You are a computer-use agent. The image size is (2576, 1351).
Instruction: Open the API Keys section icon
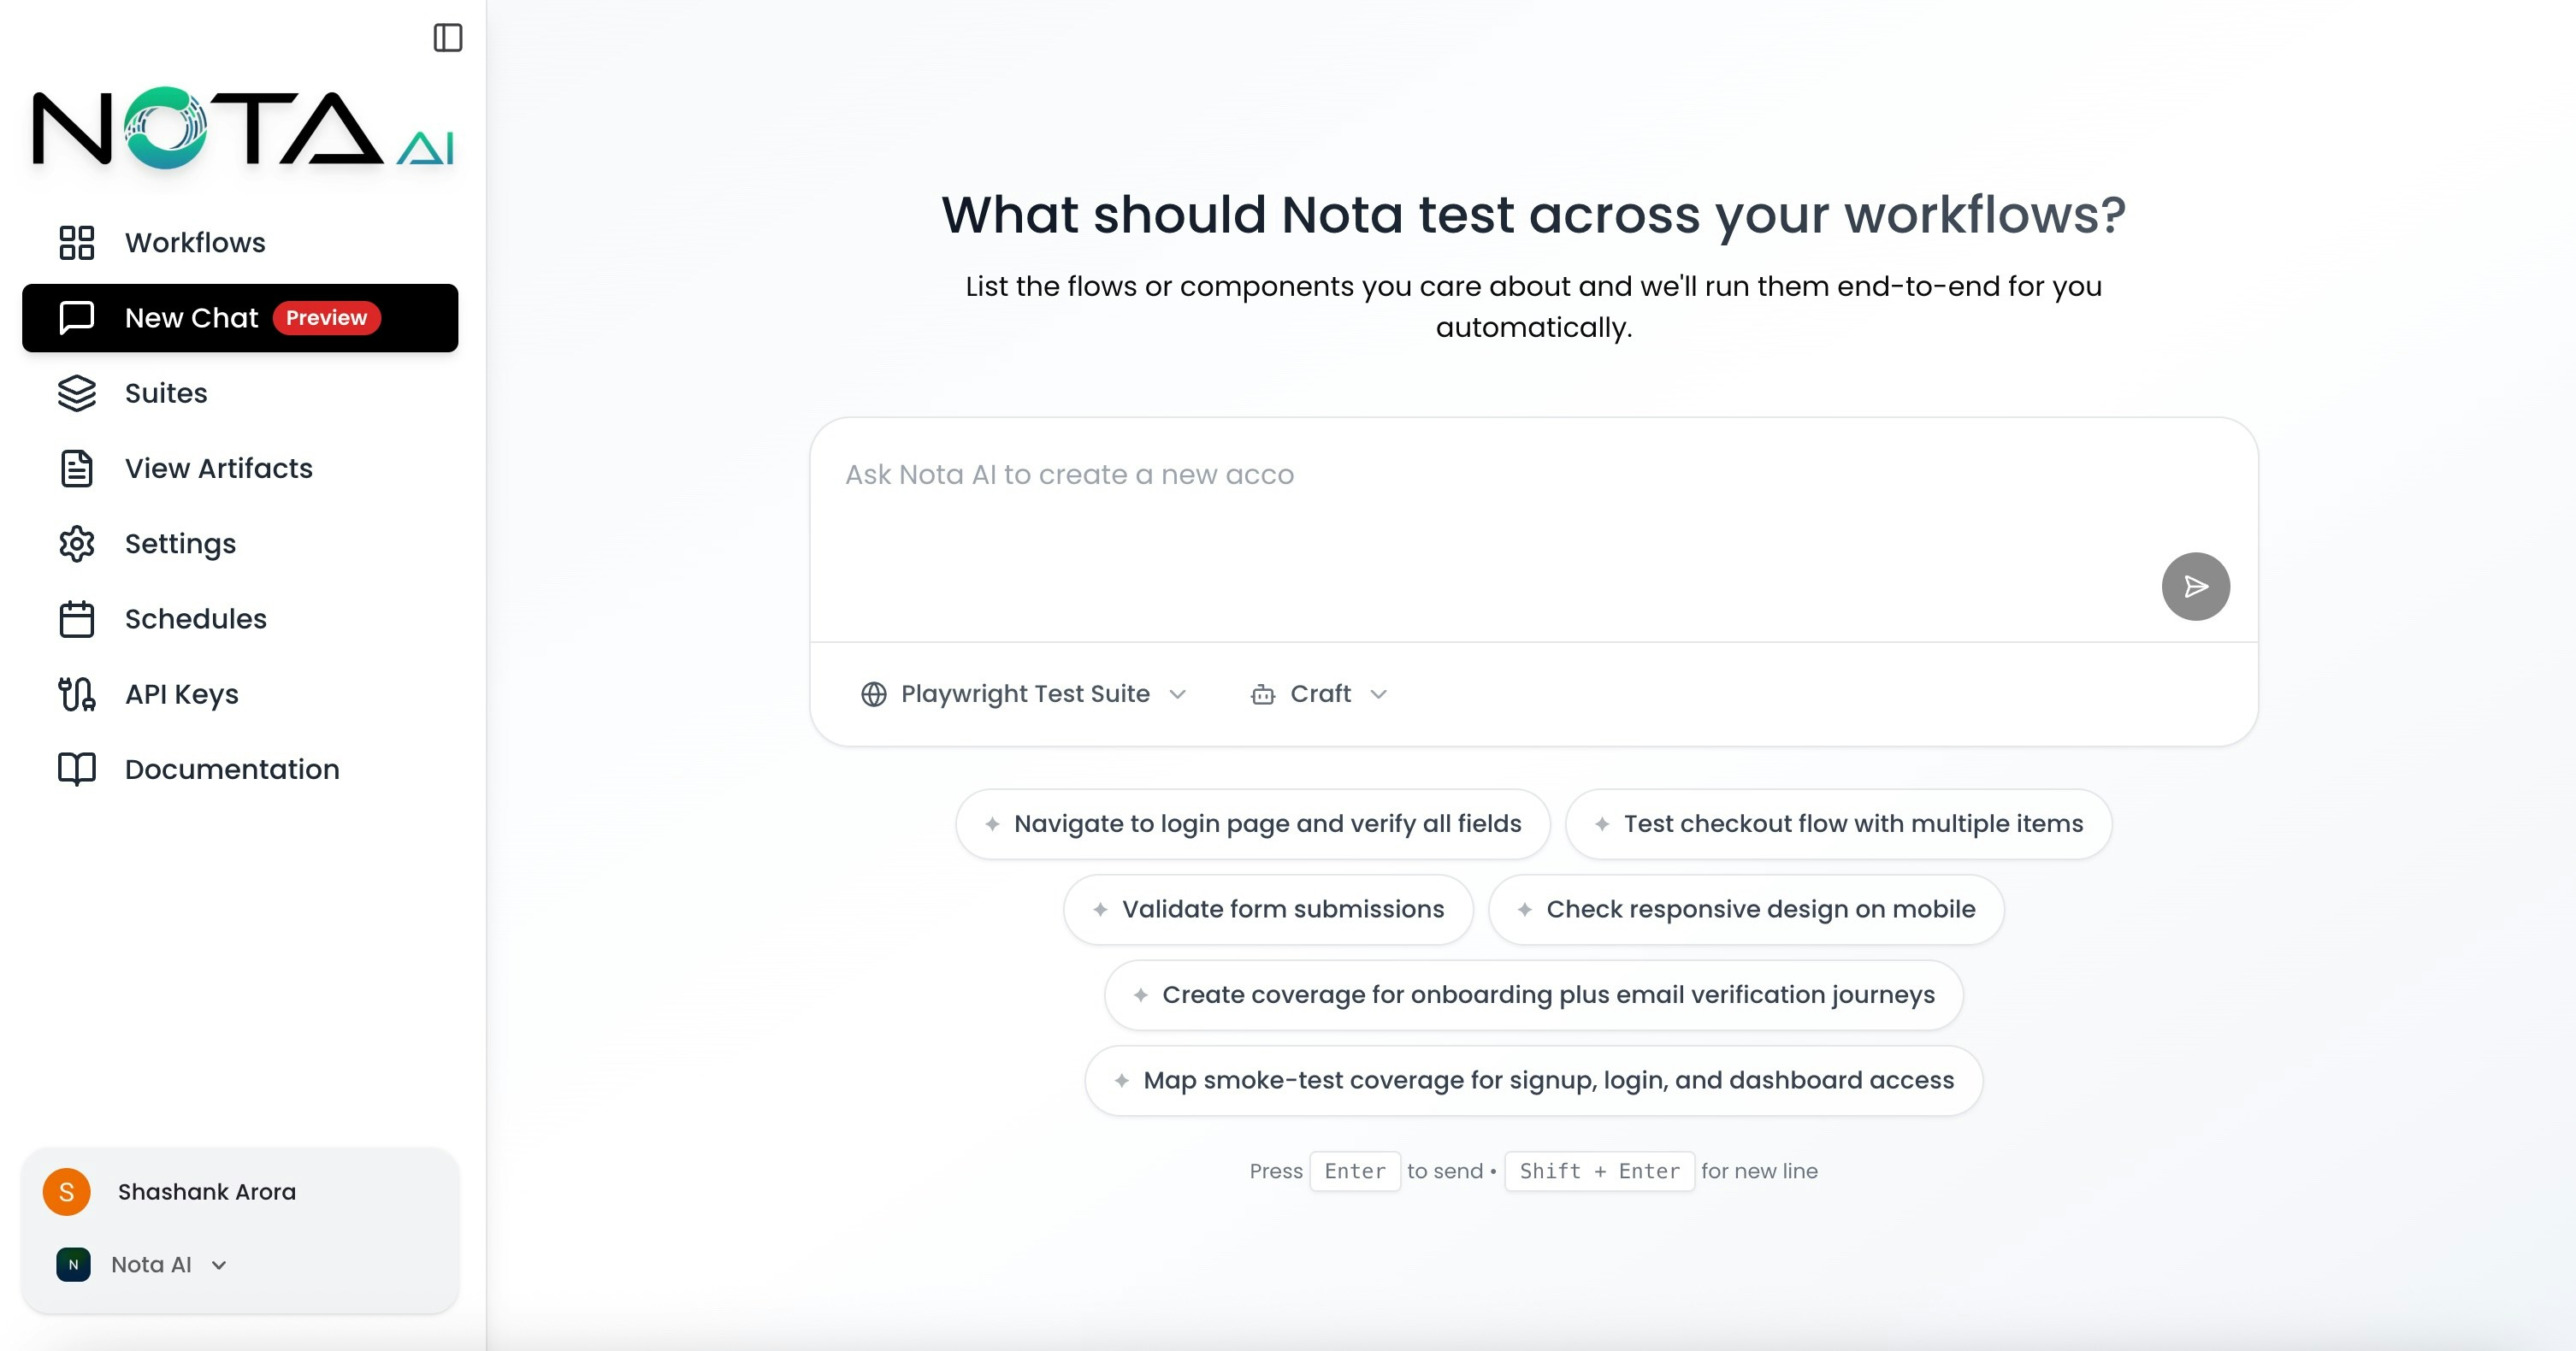pyautogui.click(x=76, y=694)
